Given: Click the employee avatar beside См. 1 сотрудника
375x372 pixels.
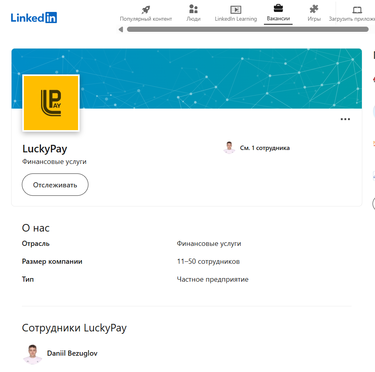Looking at the screenshot, I should (229, 148).
